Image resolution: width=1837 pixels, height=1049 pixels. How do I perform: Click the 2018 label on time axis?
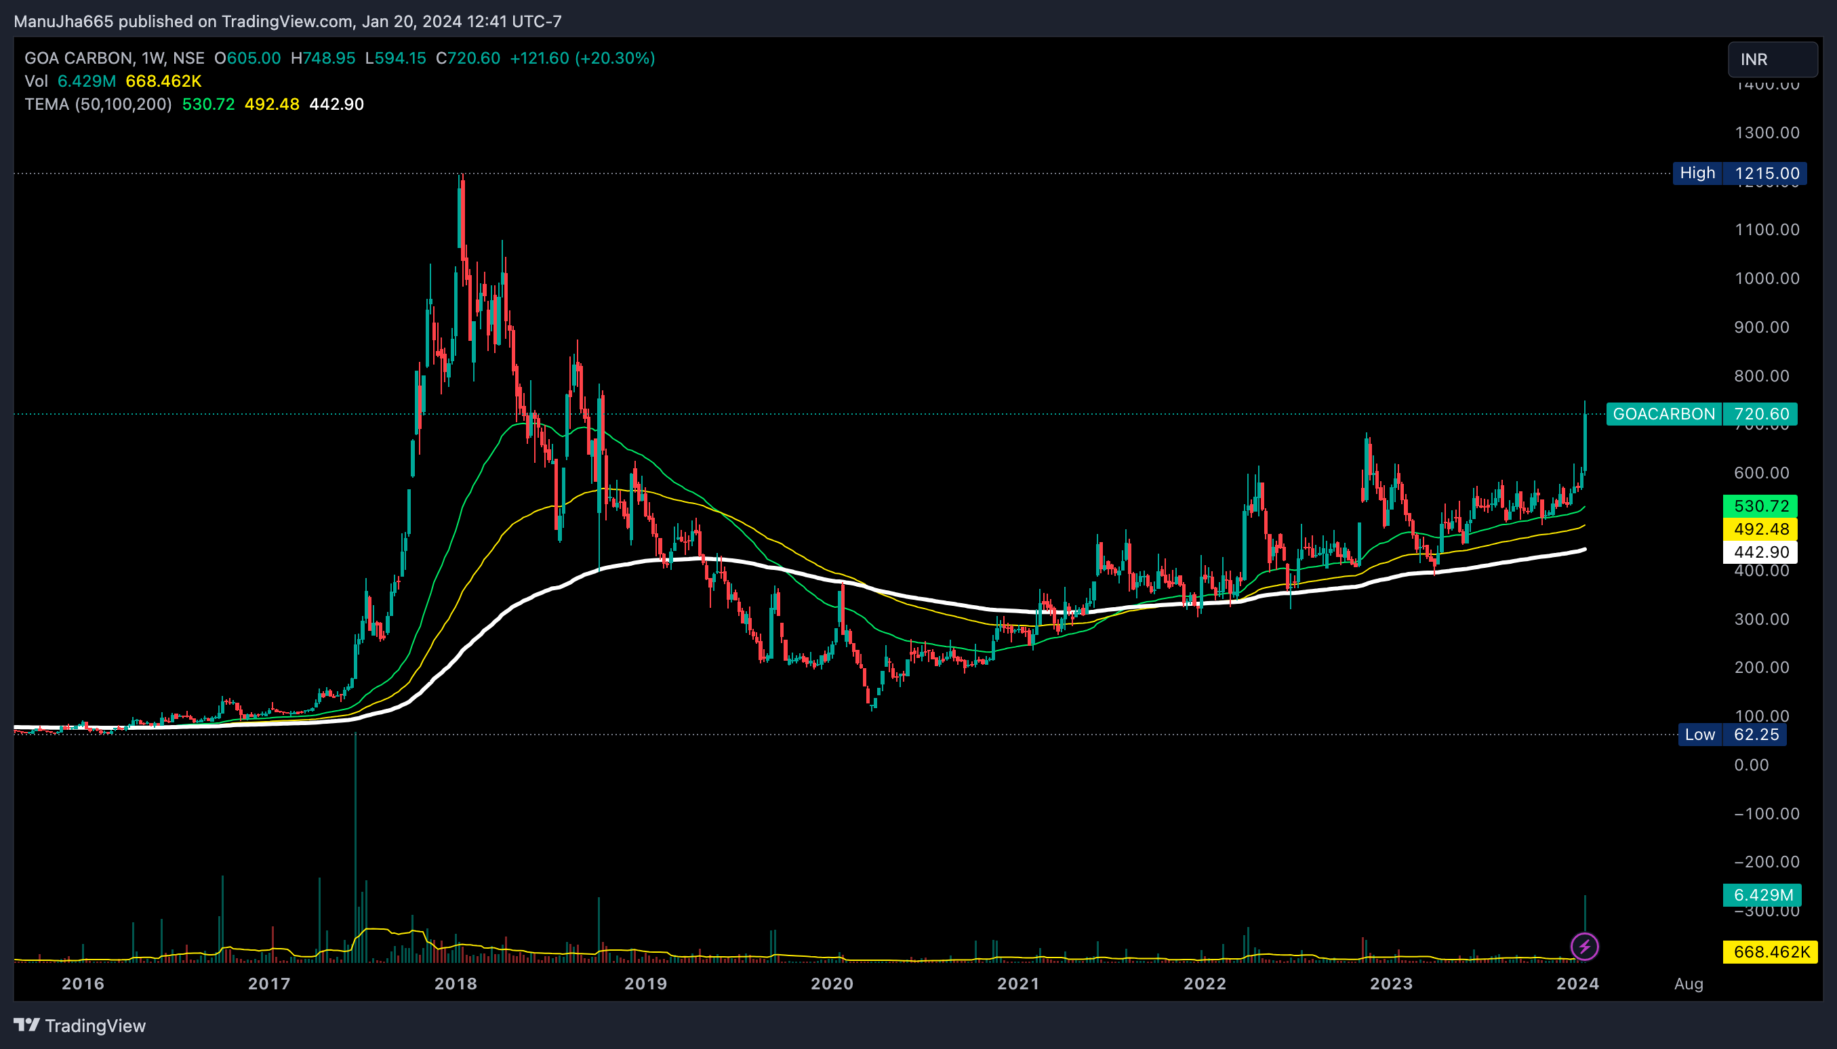pos(456,983)
